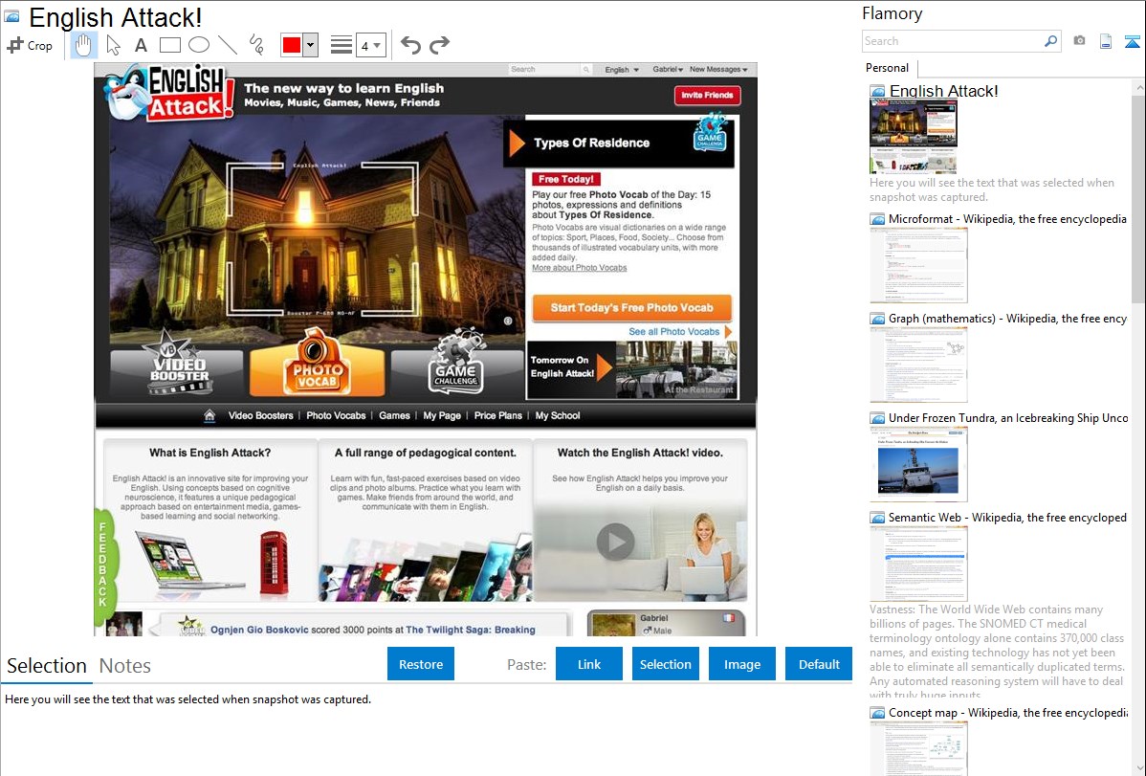Open the color picker dropdown arrow
Image resolution: width=1146 pixels, height=776 pixels.
[x=310, y=45]
